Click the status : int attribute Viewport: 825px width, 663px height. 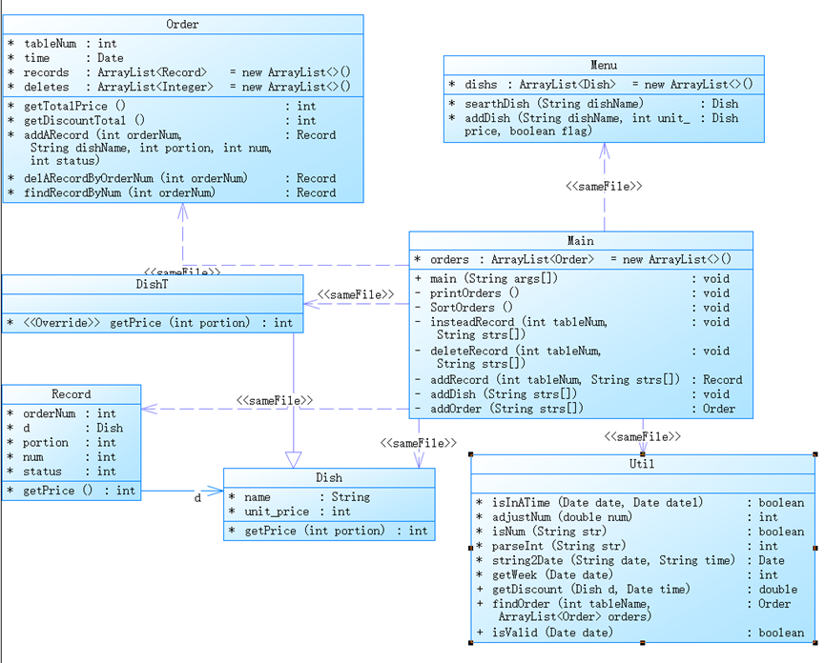(x=61, y=472)
